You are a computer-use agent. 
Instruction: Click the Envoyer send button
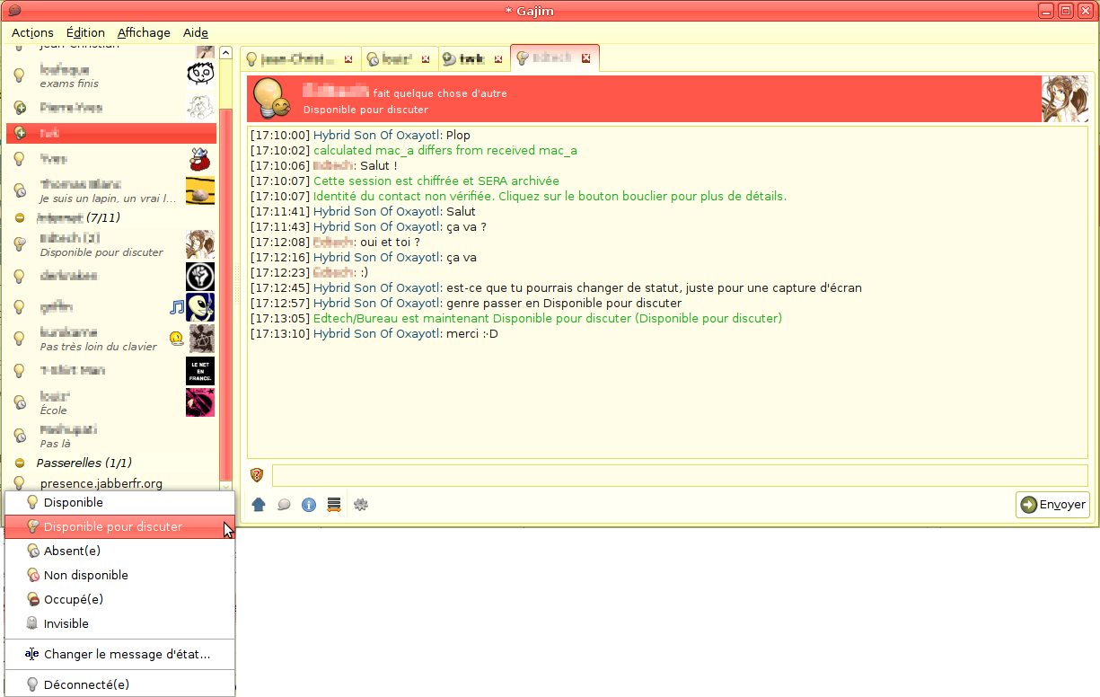[1052, 505]
